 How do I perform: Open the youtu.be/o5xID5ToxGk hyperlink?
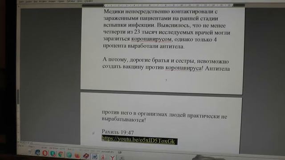[x=138, y=140]
